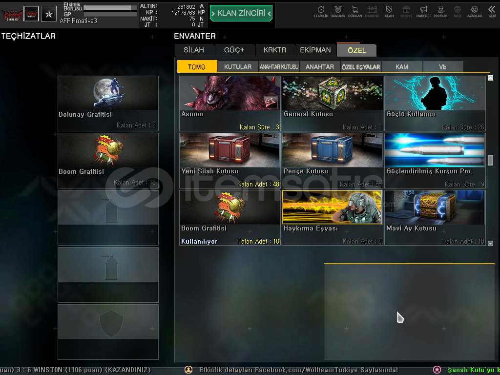The height and width of the screenshot is (375, 500).
Task: Click the empty shield equipment slot
Action: pyautogui.click(x=108, y=332)
